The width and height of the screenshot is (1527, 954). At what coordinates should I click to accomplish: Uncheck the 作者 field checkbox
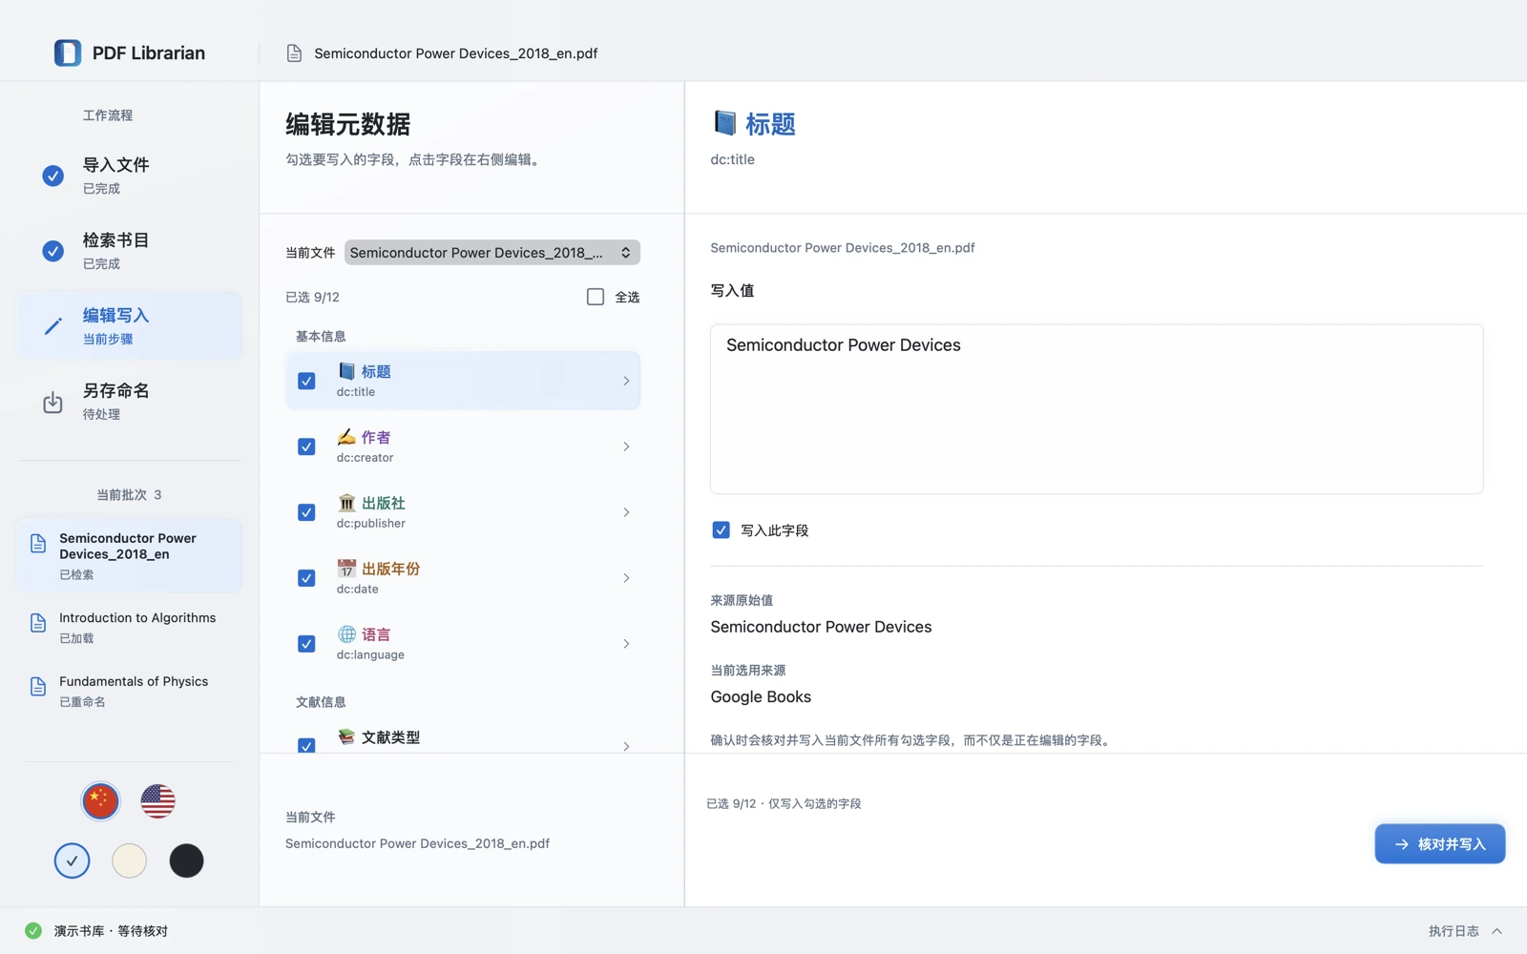306,446
